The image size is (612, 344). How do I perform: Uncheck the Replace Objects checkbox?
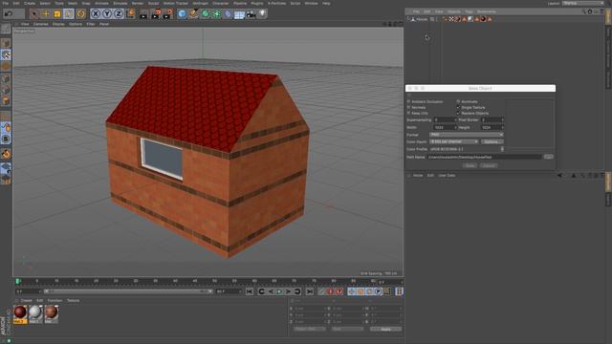click(458, 113)
